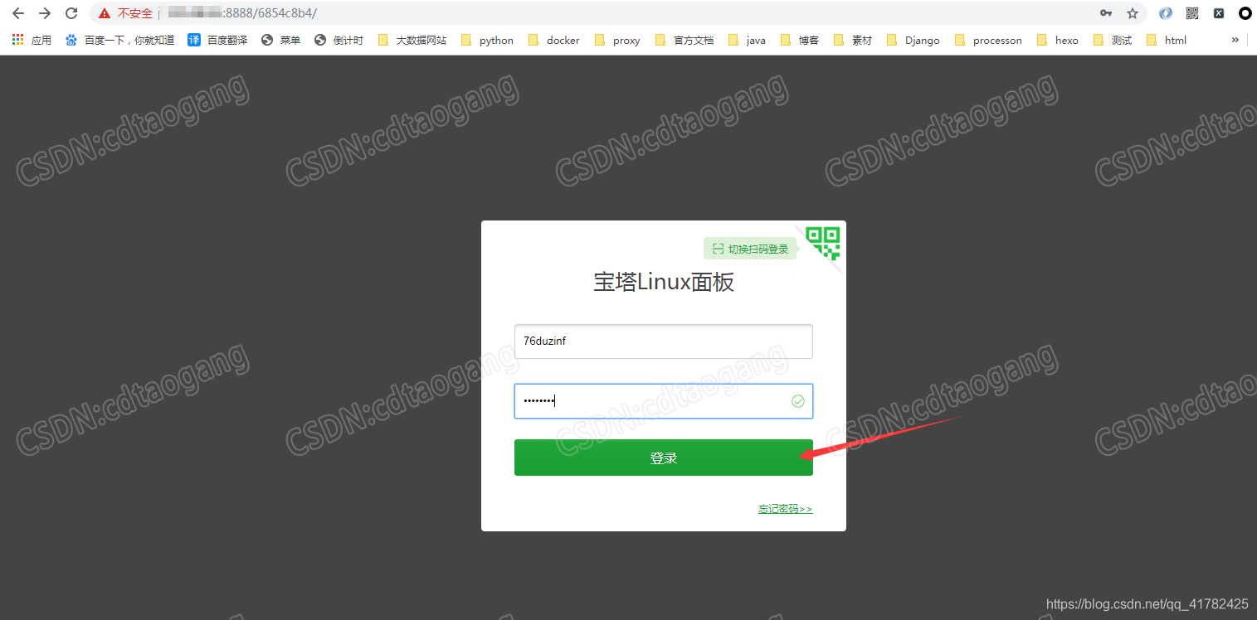The height and width of the screenshot is (620, 1257).
Task: Click the green checkmark in password field
Action: click(x=798, y=401)
